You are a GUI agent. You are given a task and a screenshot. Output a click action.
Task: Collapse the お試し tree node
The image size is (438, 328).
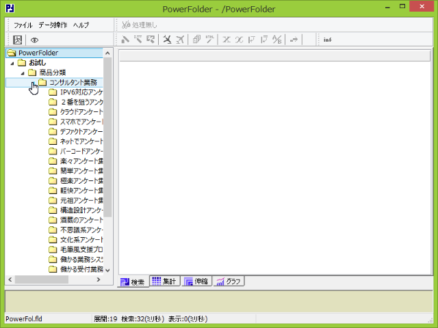pyautogui.click(x=12, y=64)
